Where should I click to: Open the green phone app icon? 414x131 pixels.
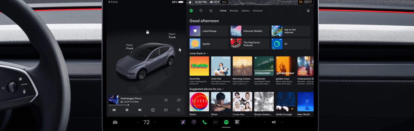205,122
